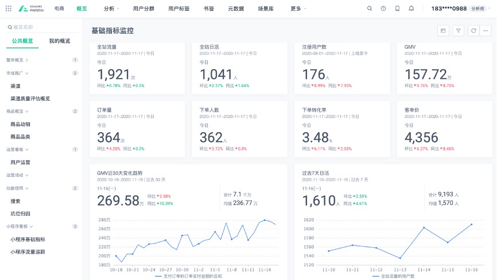Click the 下单人数 card title
The width and height of the screenshot is (497, 280).
pyautogui.click(x=209, y=110)
